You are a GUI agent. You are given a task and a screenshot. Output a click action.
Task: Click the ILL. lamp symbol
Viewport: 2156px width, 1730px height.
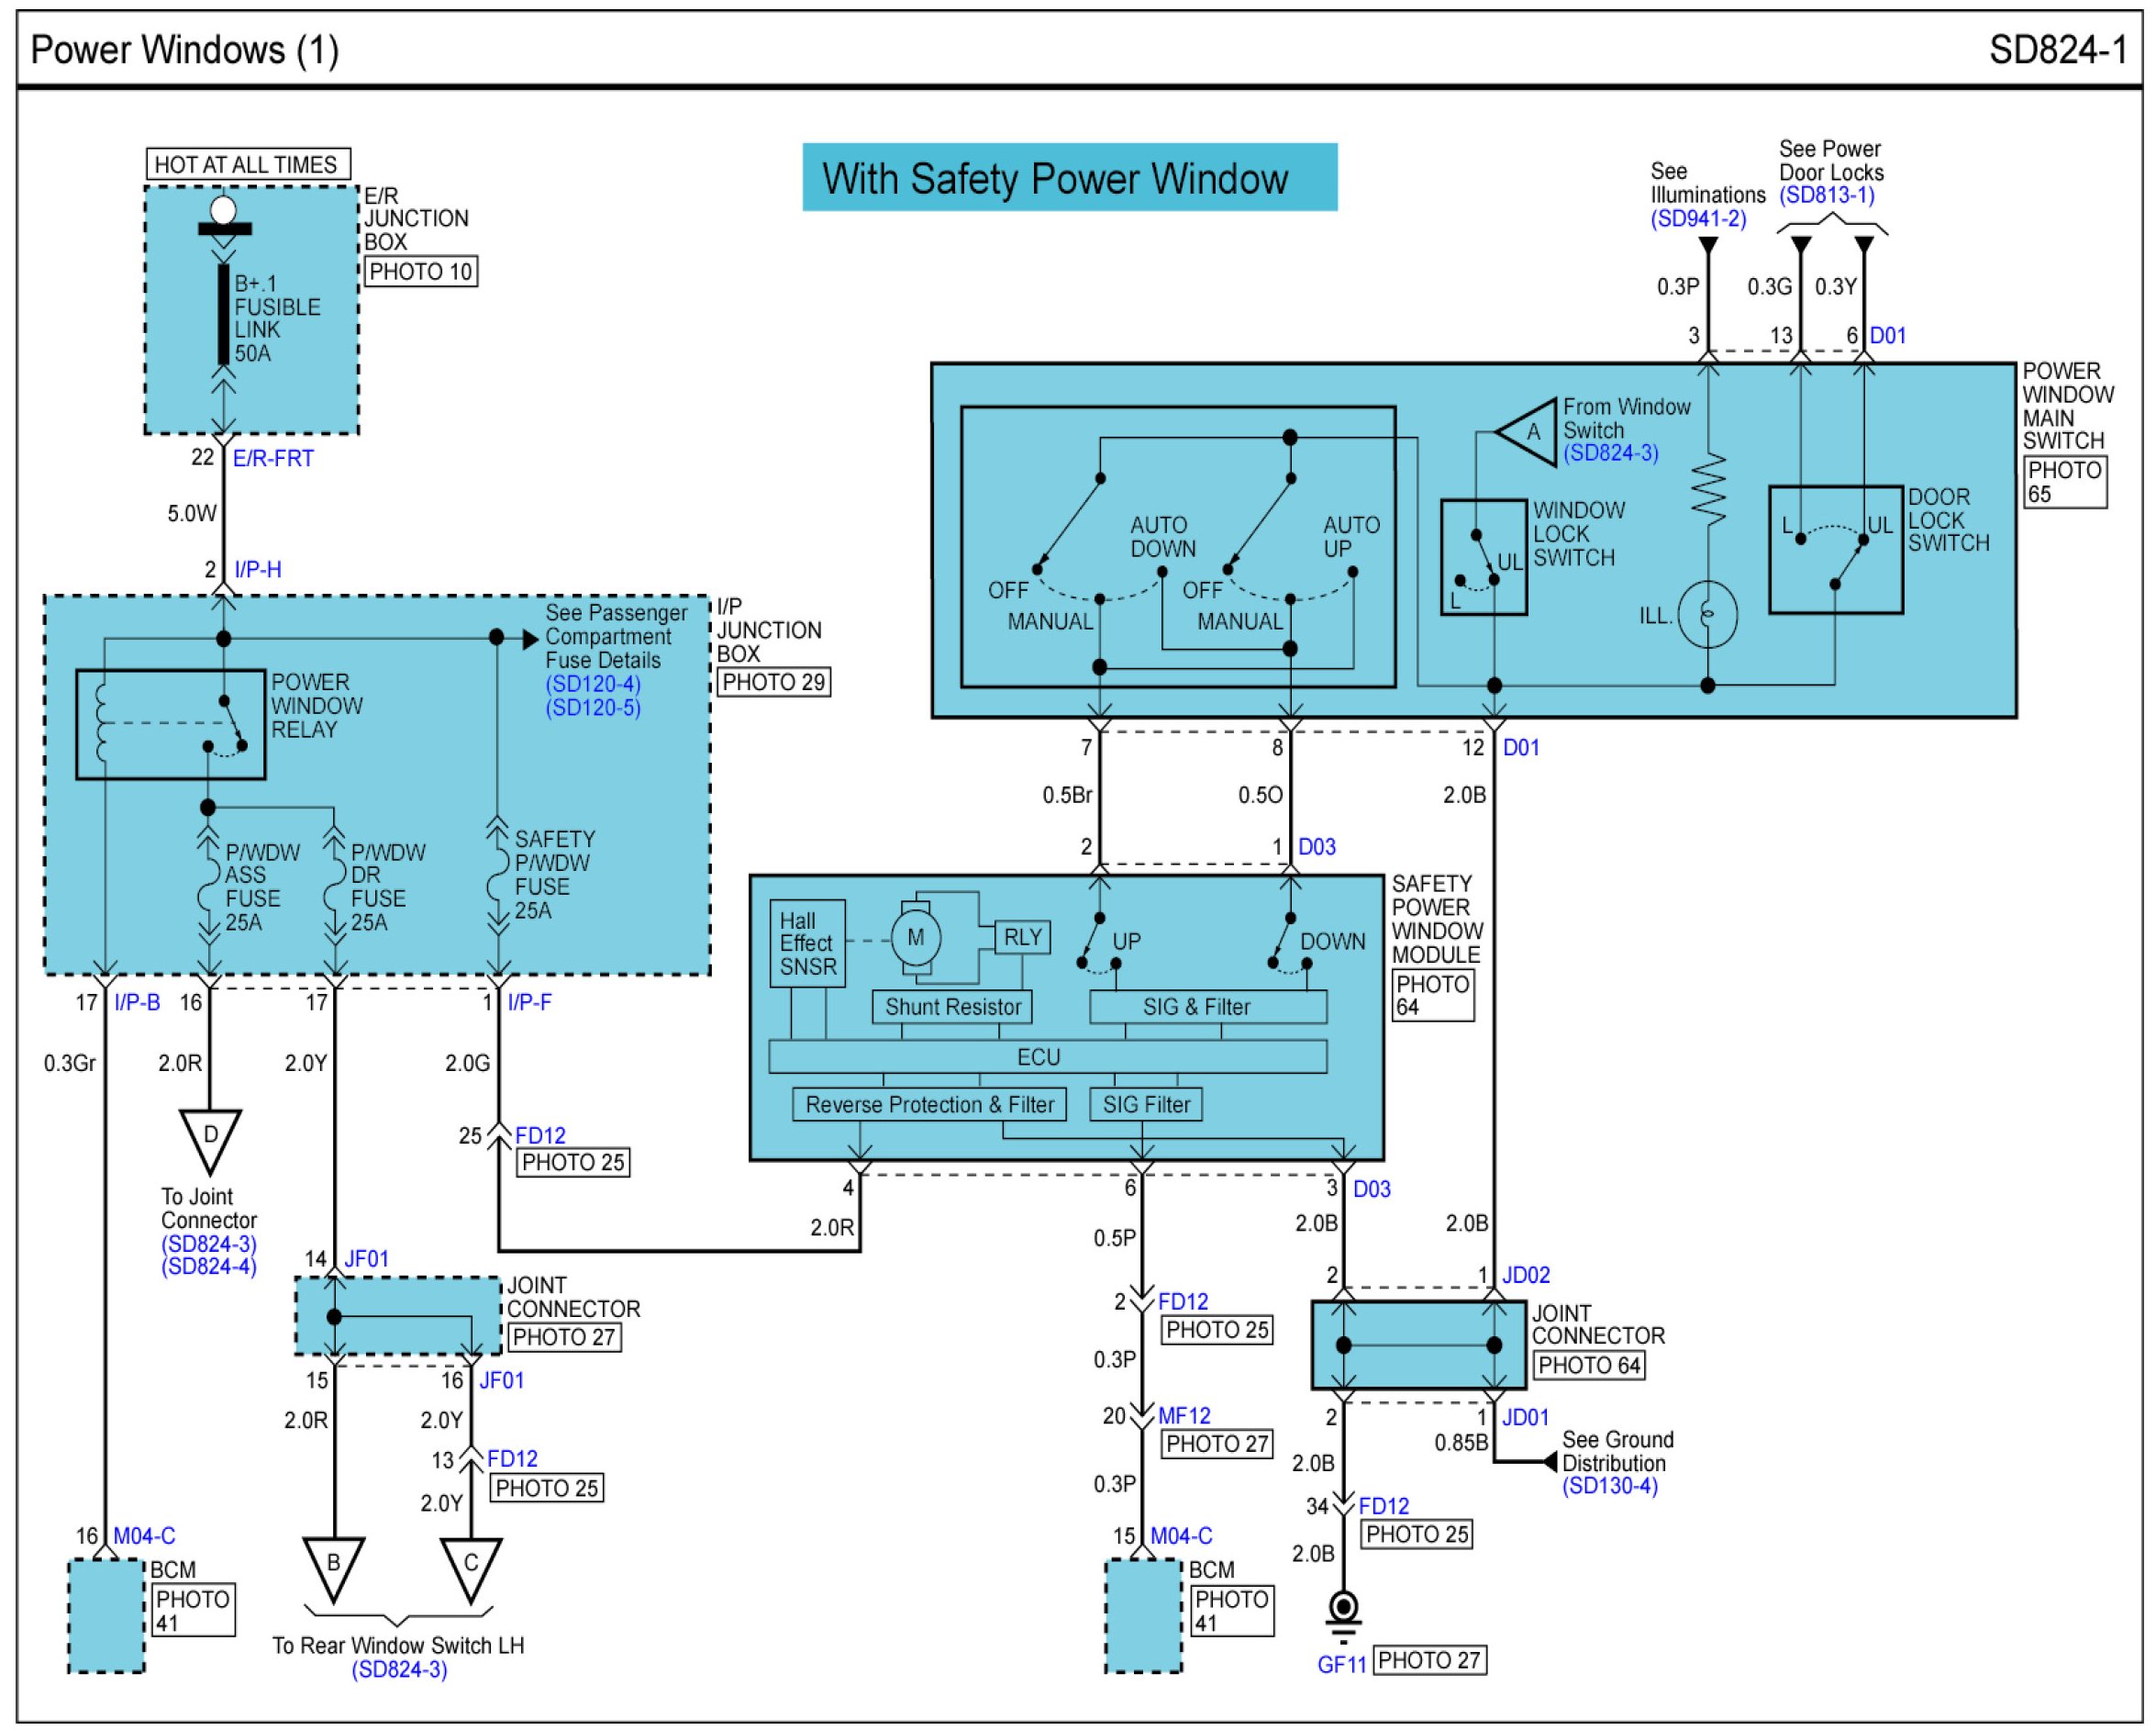[1707, 614]
